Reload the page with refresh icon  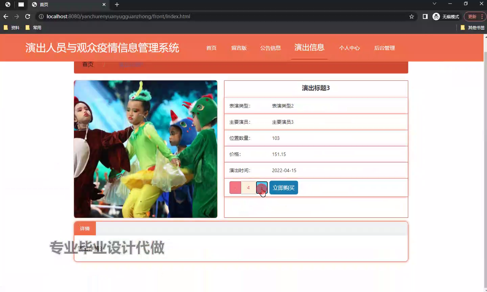(28, 16)
